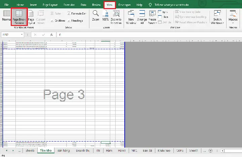Switch to CDPS sheet tab

pos(180,151)
